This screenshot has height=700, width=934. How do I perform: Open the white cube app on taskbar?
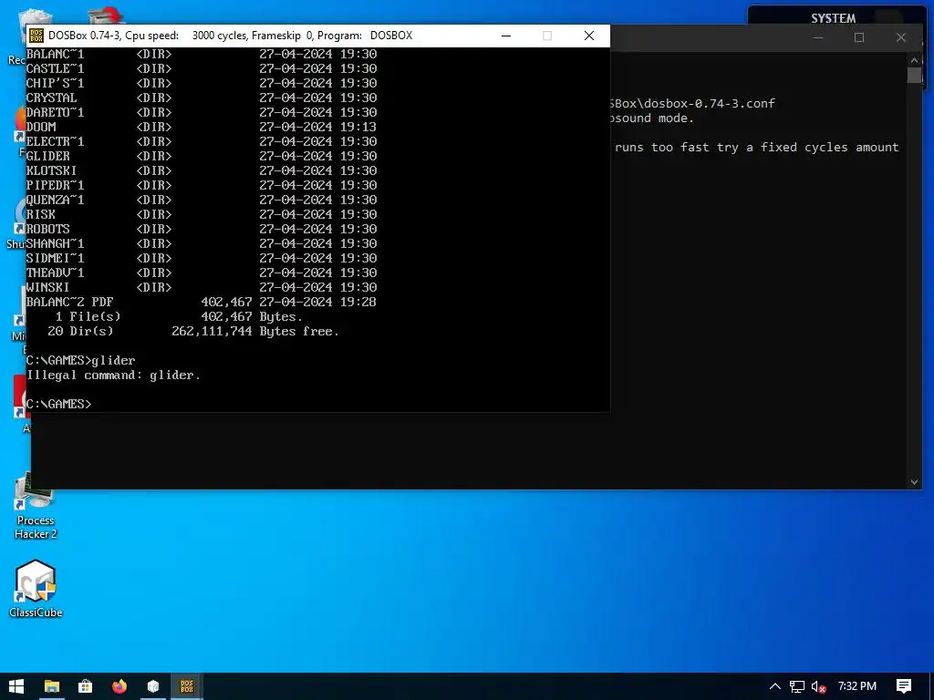[x=153, y=686]
